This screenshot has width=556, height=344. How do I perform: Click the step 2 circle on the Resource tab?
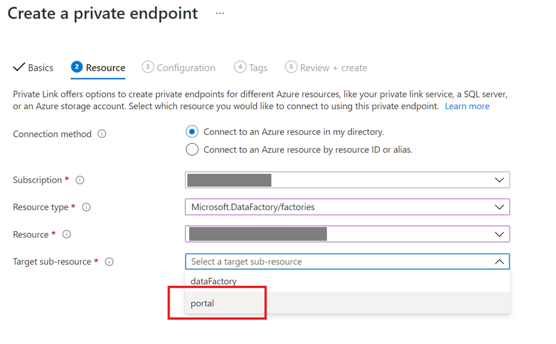click(x=77, y=67)
